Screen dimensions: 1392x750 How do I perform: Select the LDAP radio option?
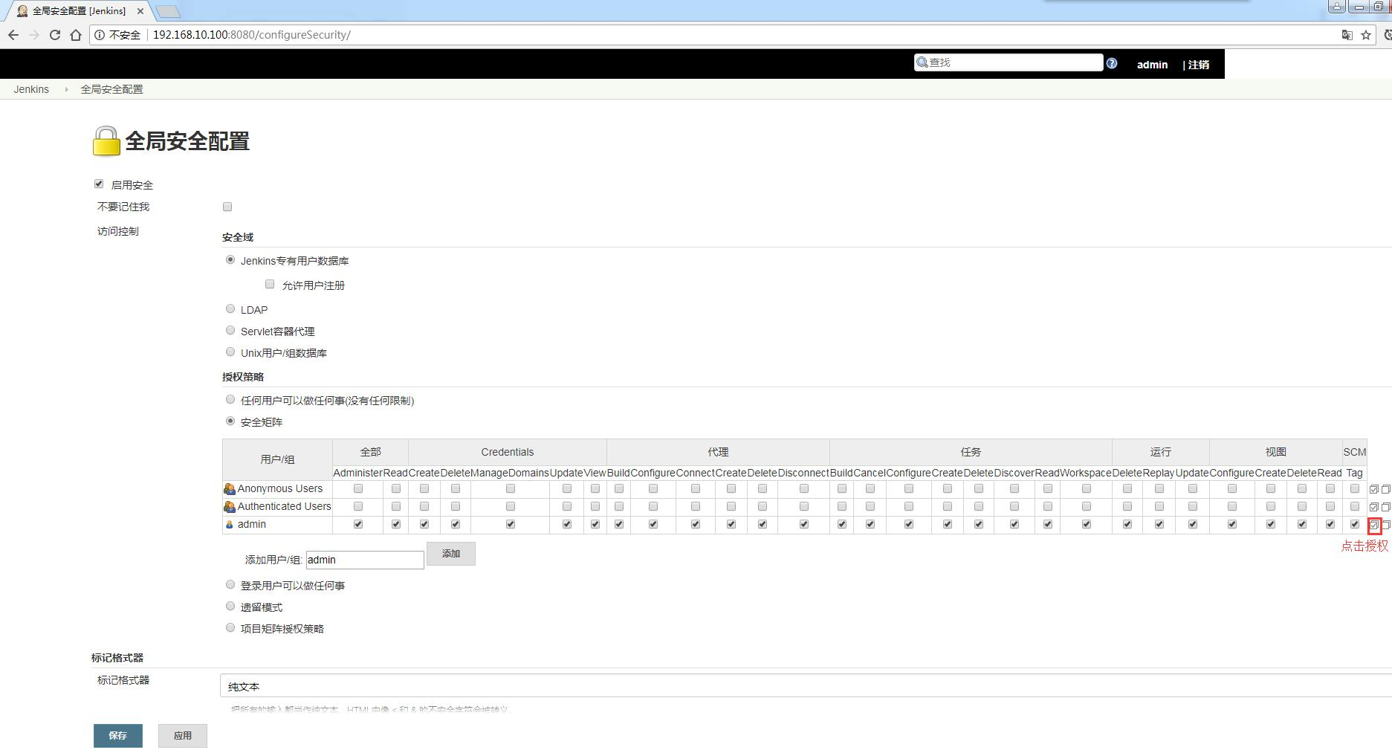coord(230,308)
